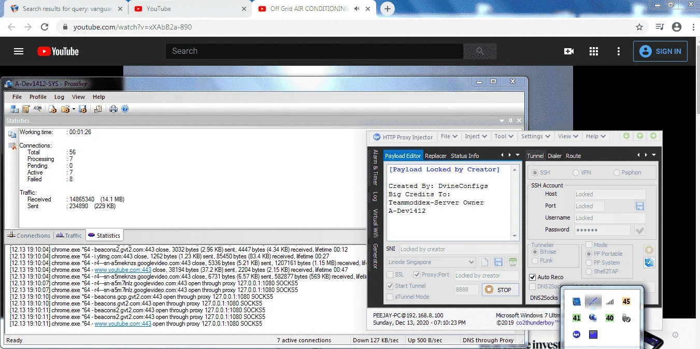Toggle the sTunnel Mode checkbox

[x=390, y=297]
